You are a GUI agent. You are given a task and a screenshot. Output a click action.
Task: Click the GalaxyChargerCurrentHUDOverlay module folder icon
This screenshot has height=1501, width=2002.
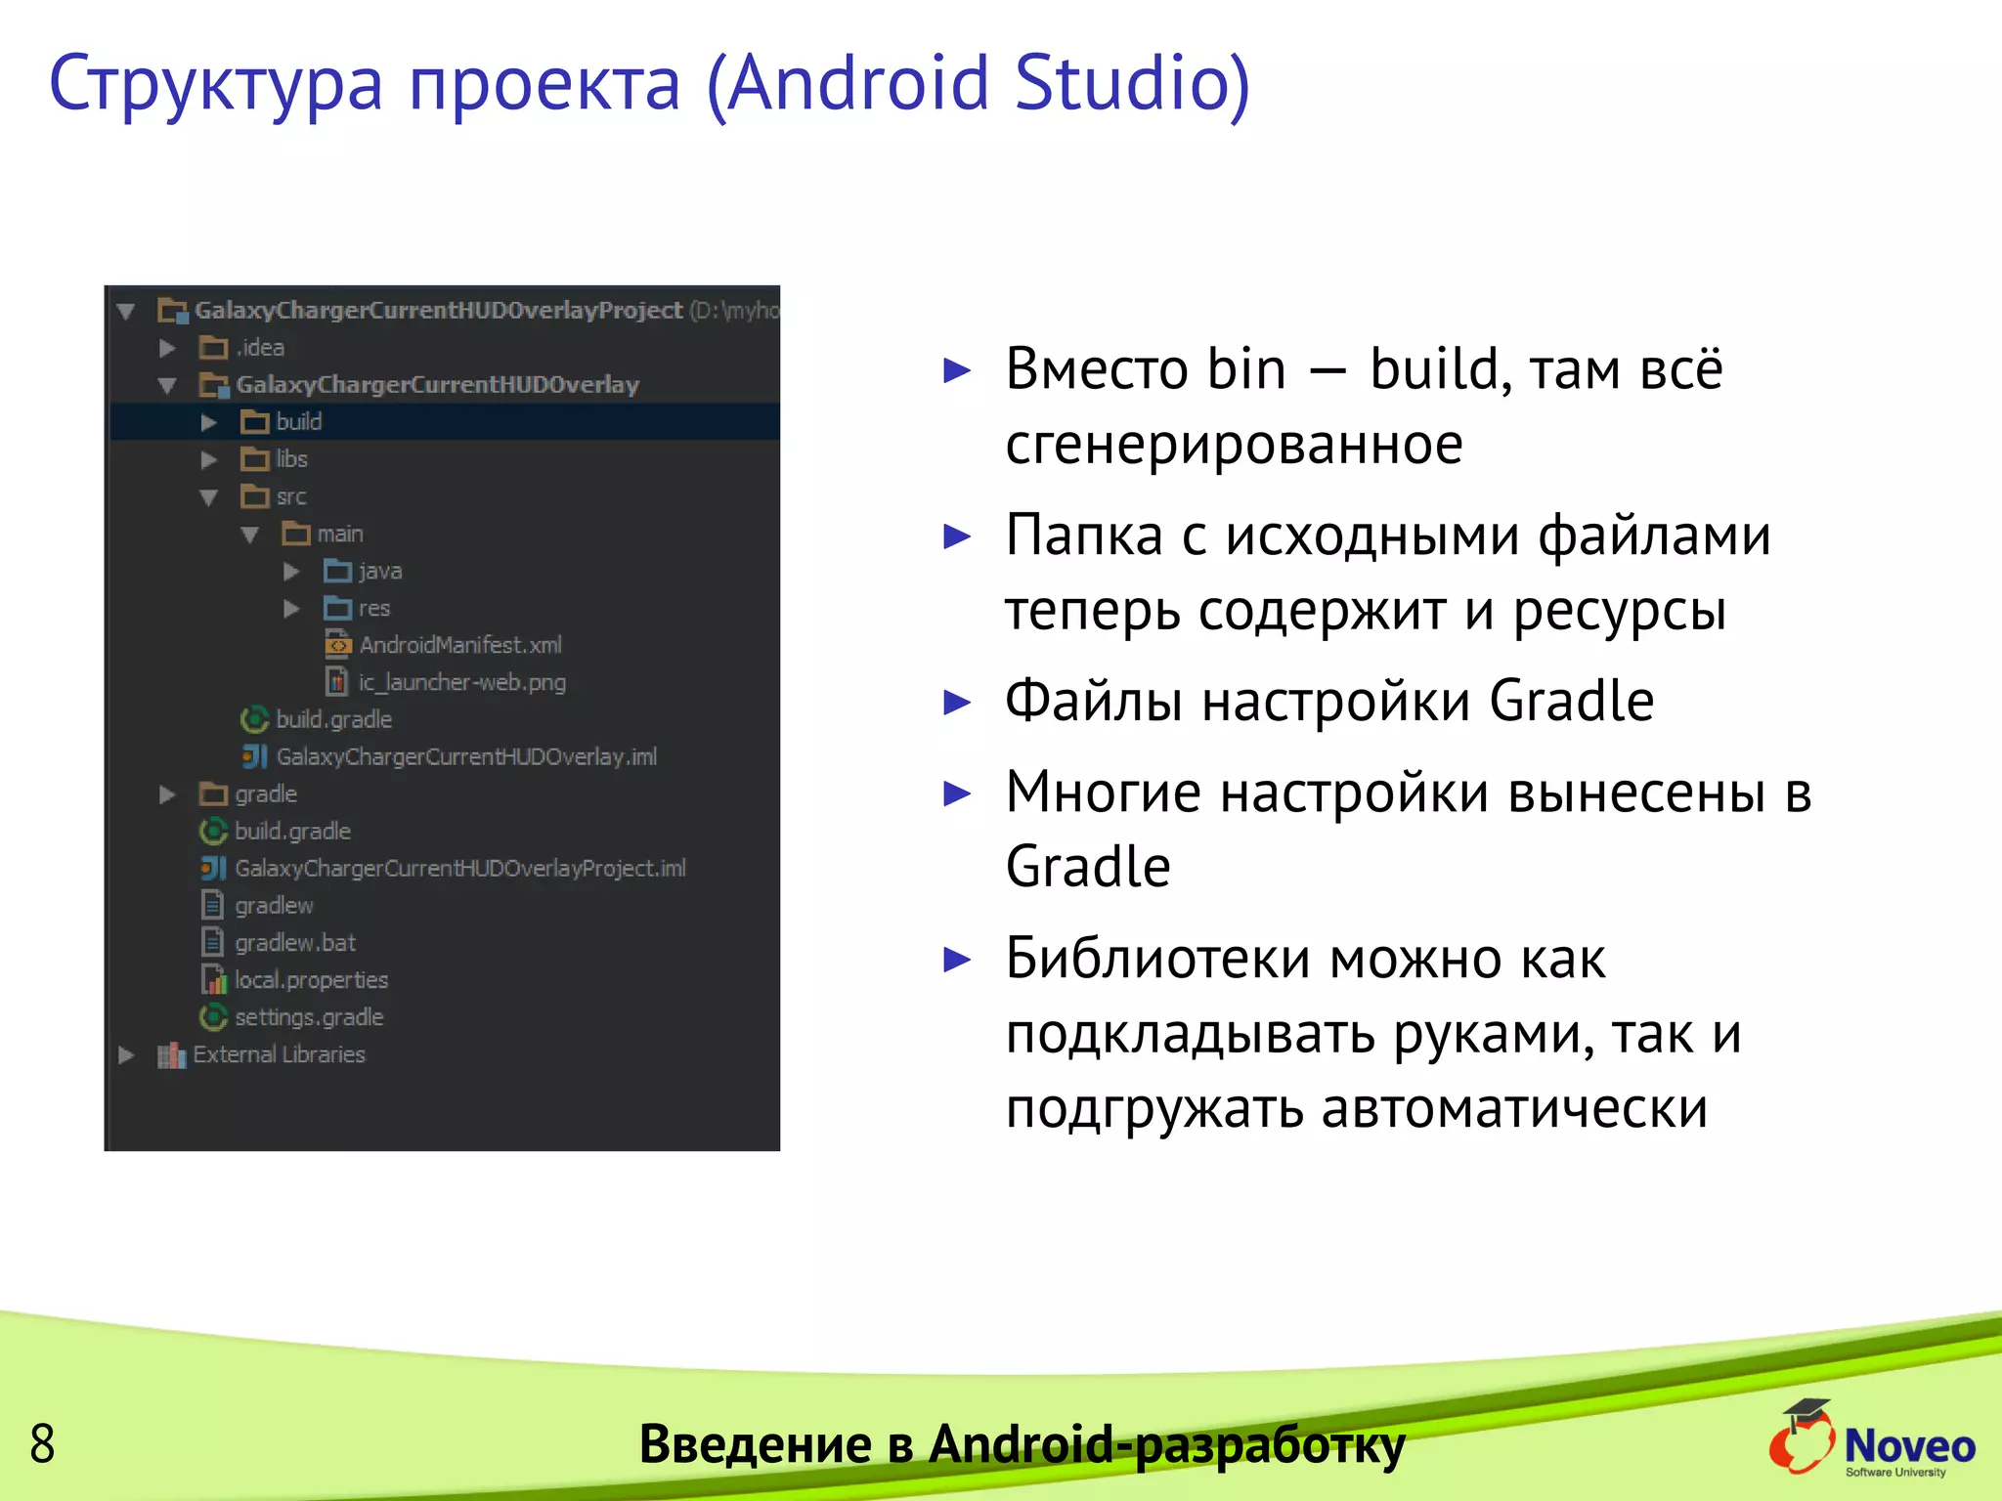(x=214, y=385)
